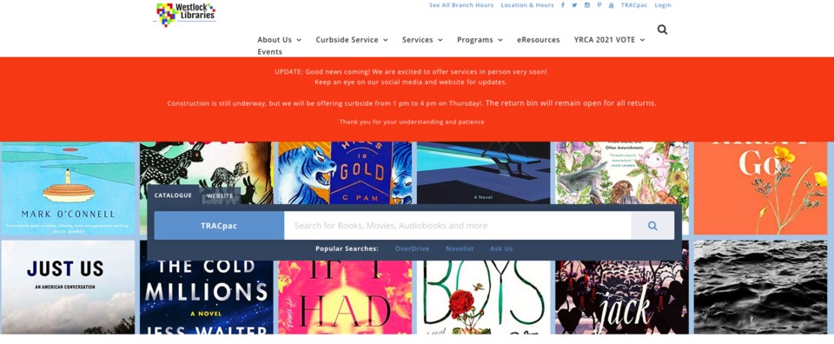Screen dimensions: 834x344
Task: Open the Instagram icon link
Action: click(587, 5)
